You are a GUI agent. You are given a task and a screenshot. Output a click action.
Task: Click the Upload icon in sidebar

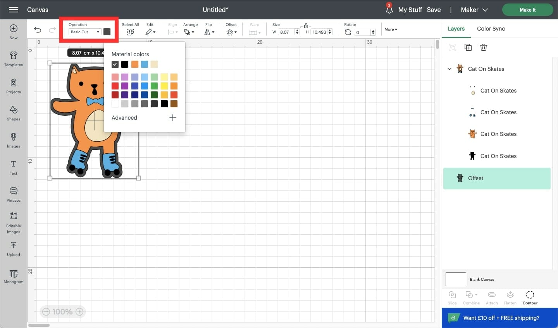point(14,248)
